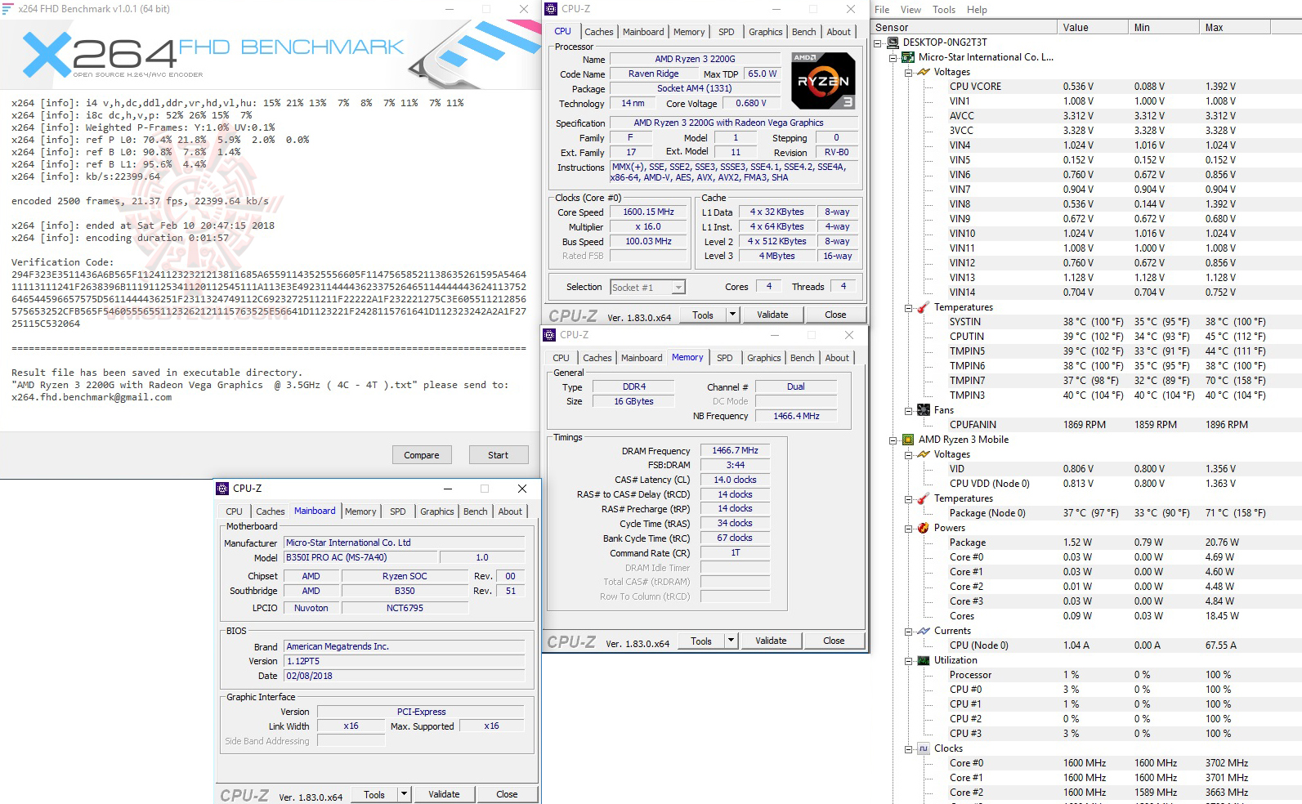
Task: Click the Model field showing B350I PRO AC
Action: point(360,557)
